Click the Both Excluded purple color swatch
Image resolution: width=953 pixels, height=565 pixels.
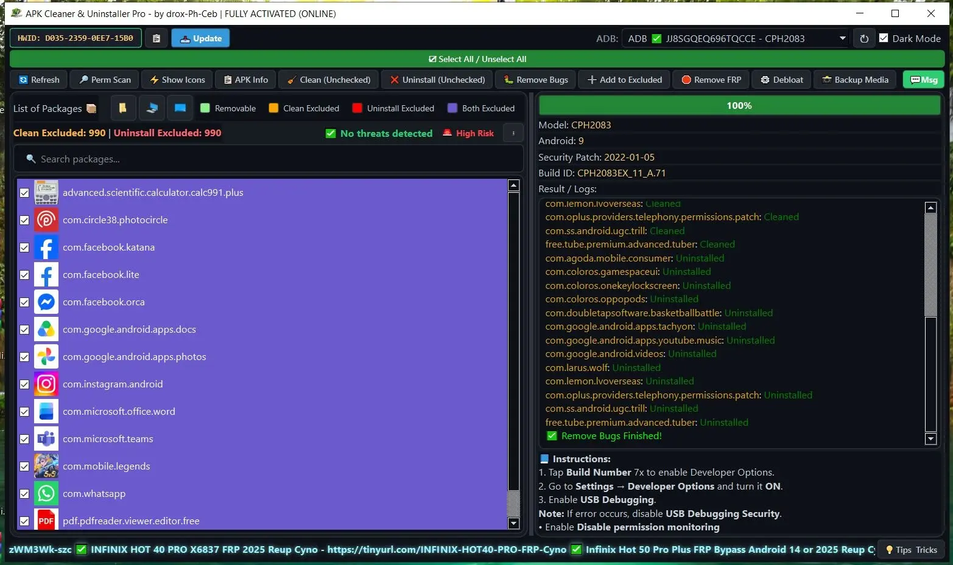pos(452,108)
